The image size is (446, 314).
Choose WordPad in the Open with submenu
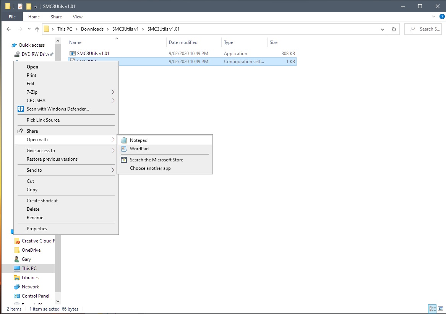pyautogui.click(x=165, y=149)
